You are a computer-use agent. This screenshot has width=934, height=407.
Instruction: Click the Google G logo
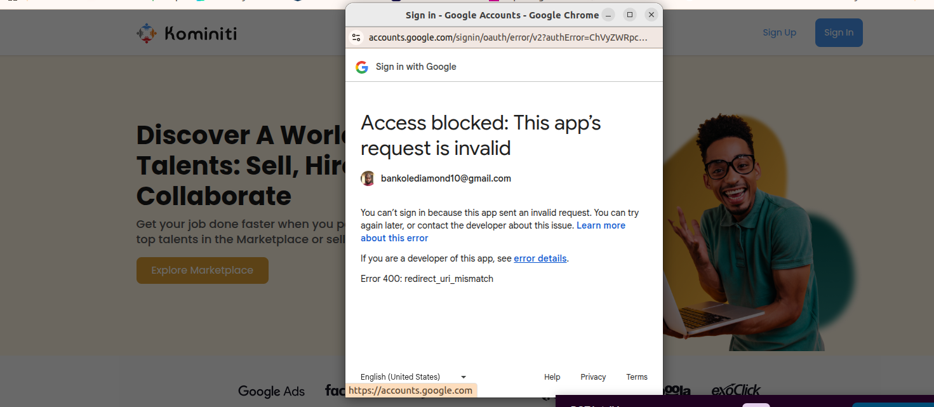point(362,67)
